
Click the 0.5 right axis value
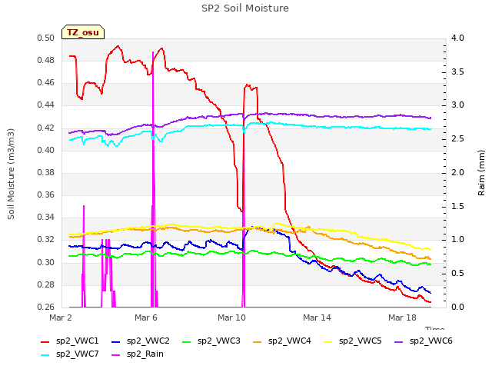(x=457, y=274)
